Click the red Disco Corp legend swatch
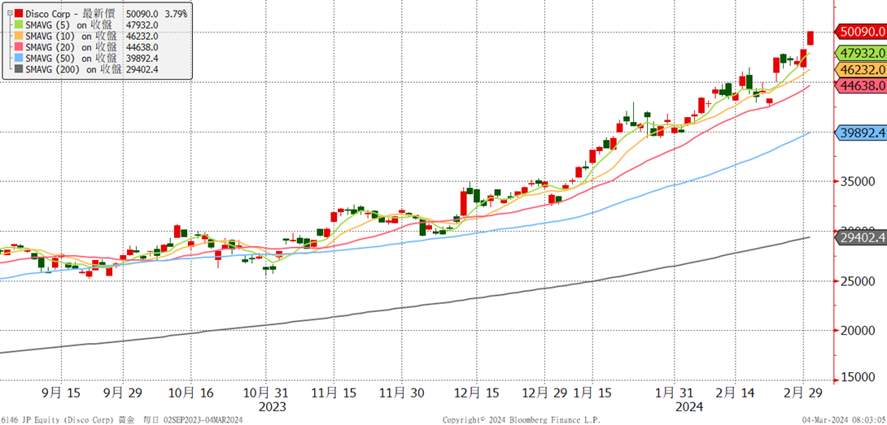This screenshot has width=887, height=425. (x=19, y=13)
